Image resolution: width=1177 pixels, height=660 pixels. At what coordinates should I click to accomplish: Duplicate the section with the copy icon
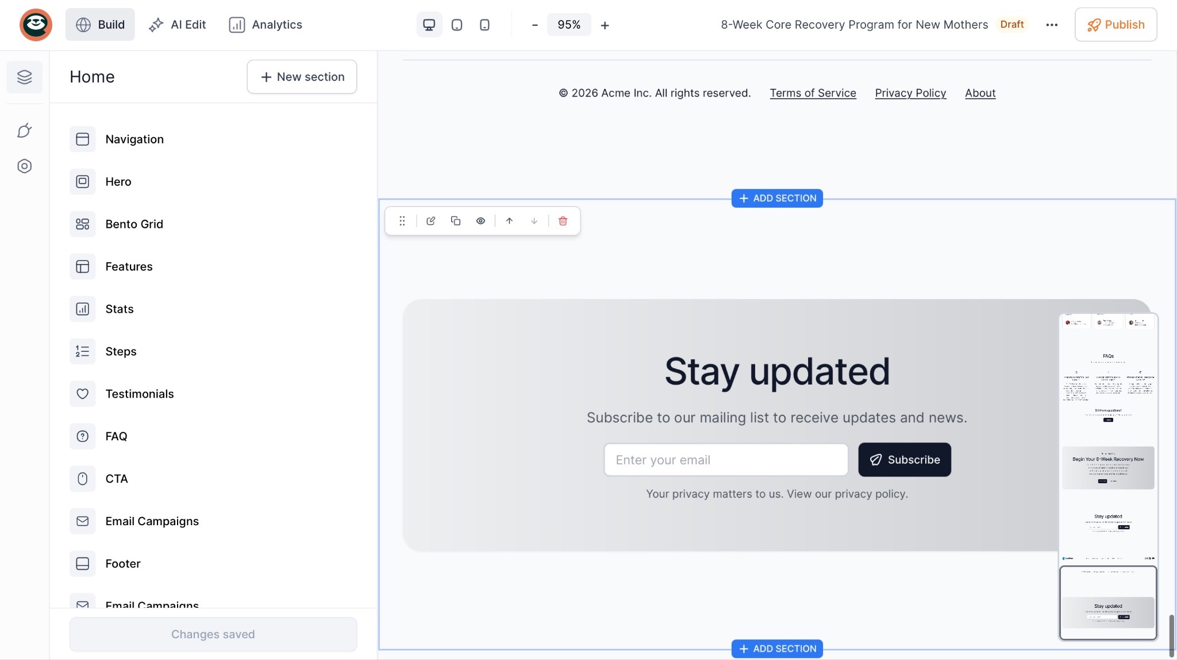456,221
